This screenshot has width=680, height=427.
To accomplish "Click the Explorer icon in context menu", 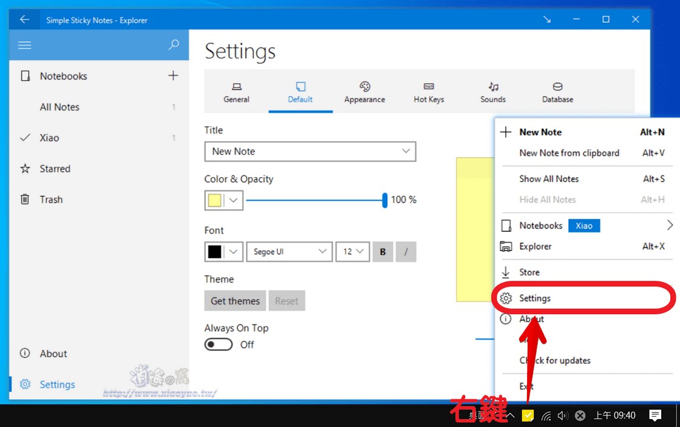I will 506,246.
